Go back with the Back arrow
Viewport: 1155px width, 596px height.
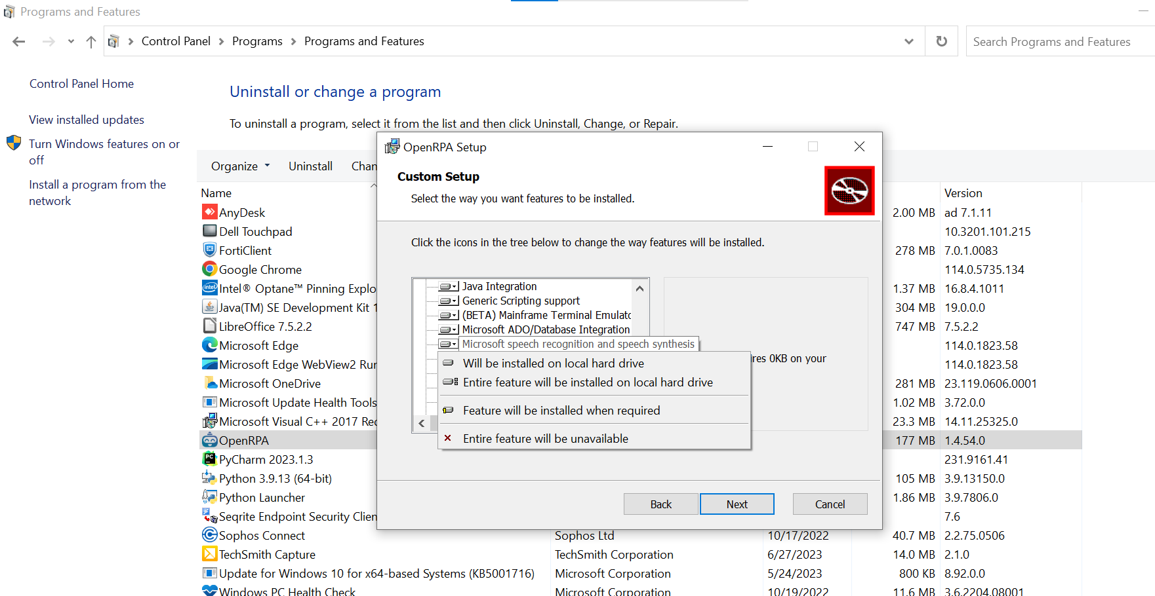click(x=19, y=41)
